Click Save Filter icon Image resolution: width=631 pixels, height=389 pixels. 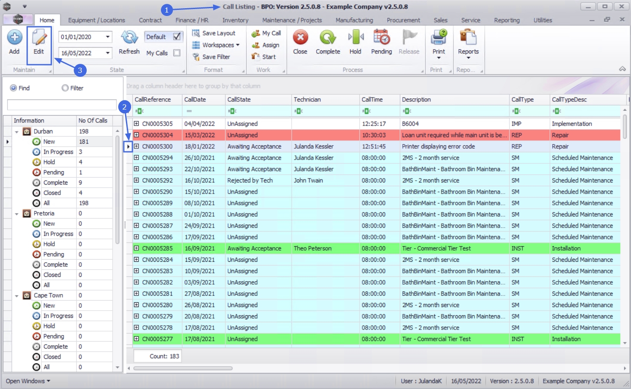pos(196,57)
